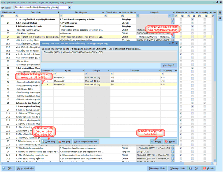Select dialog row with account 341
Viewport: 223px width, 172px height.
coord(109,84)
